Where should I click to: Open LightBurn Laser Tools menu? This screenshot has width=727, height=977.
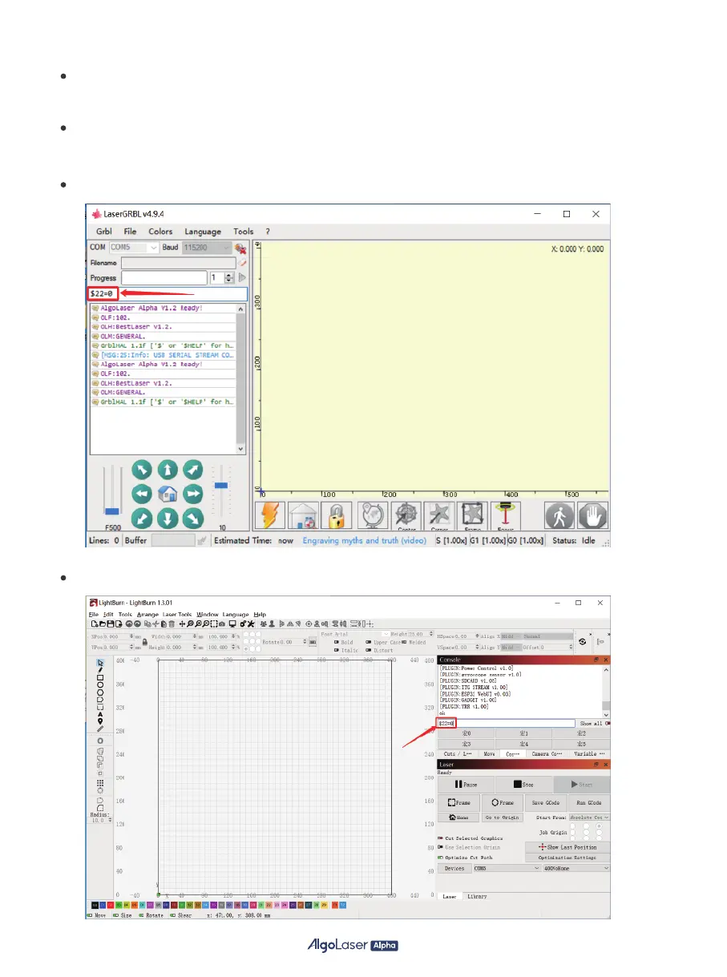pyautogui.click(x=178, y=614)
